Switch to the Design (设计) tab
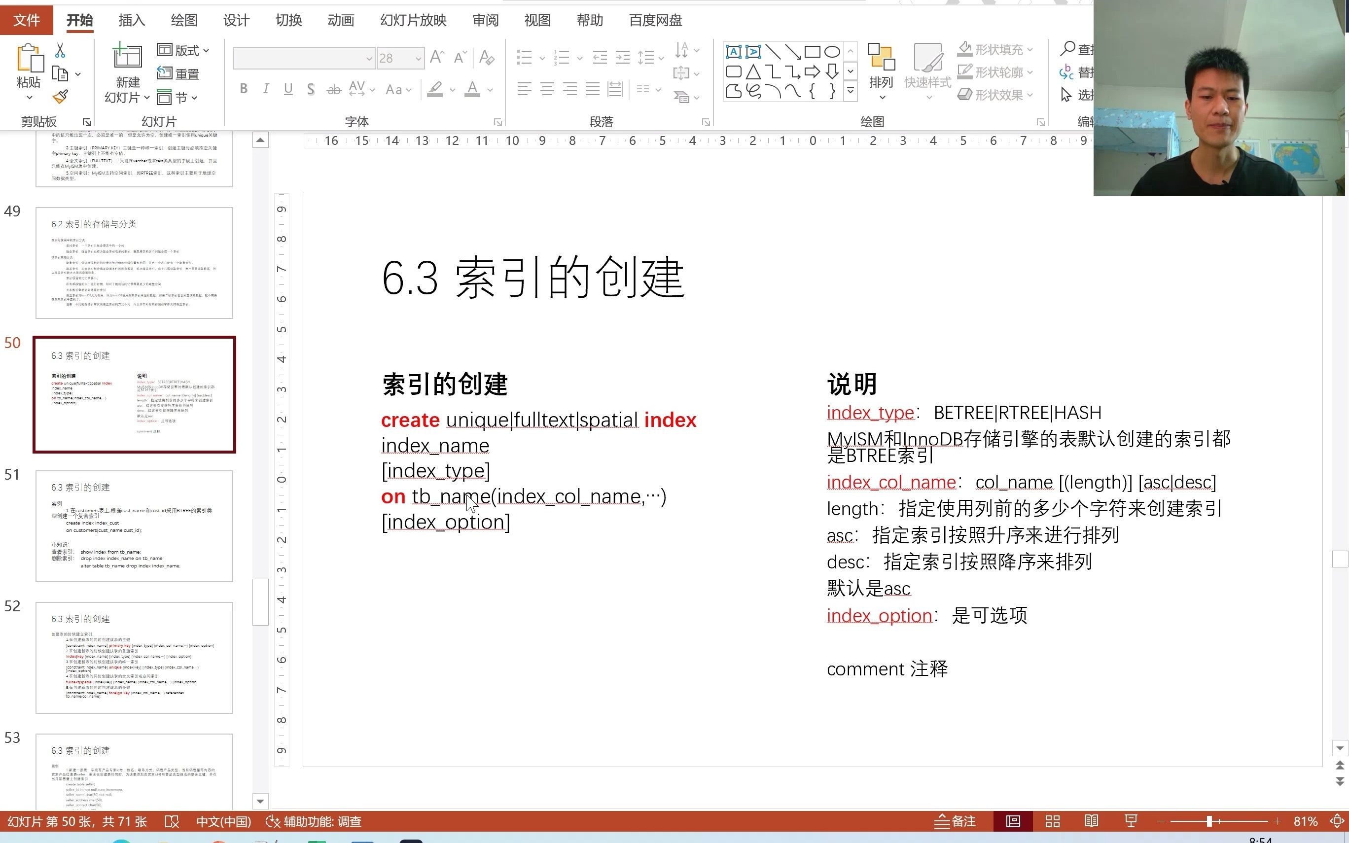The image size is (1349, 843). tap(236, 20)
